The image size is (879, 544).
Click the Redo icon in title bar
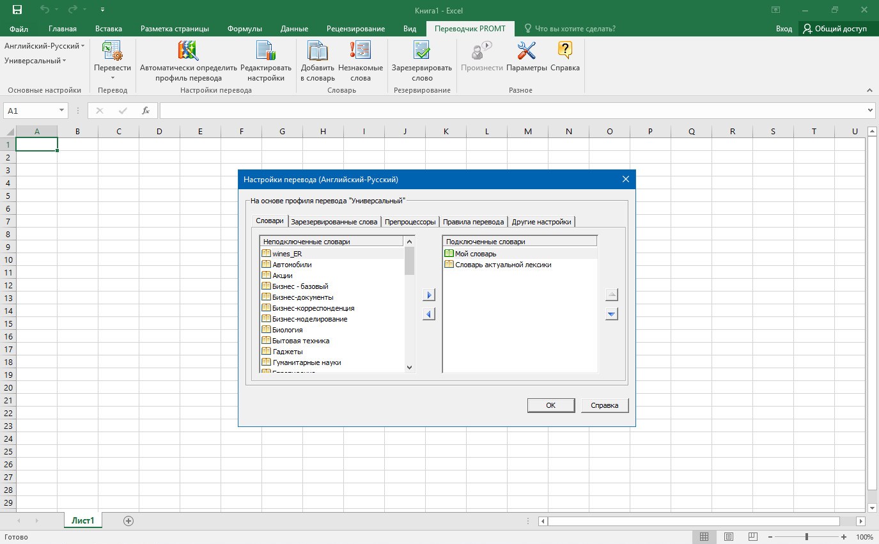pyautogui.click(x=72, y=10)
